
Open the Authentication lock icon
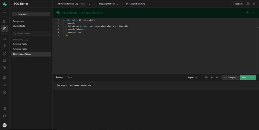[x=5, y=45]
